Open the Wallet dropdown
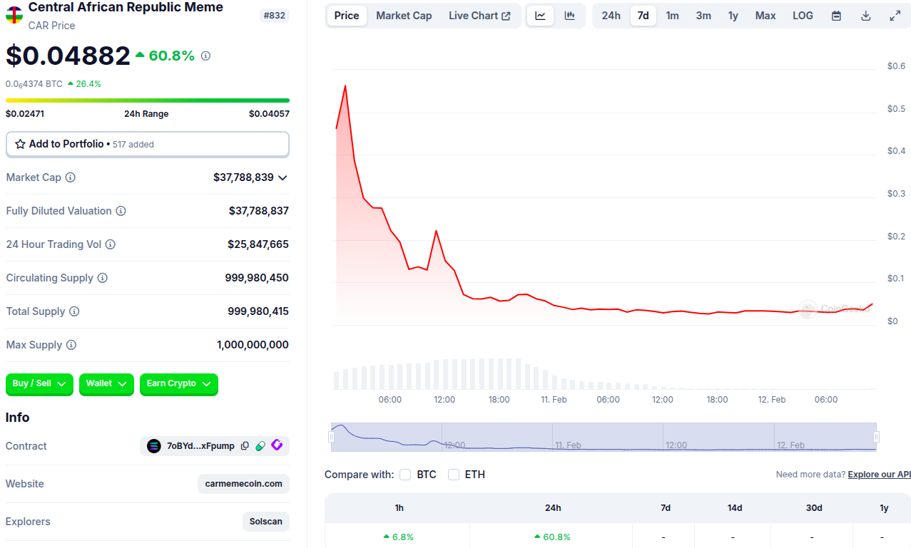The width and height of the screenshot is (911, 548). point(106,384)
